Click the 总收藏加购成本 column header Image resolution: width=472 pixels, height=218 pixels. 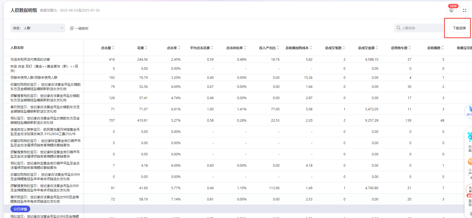click(x=297, y=48)
